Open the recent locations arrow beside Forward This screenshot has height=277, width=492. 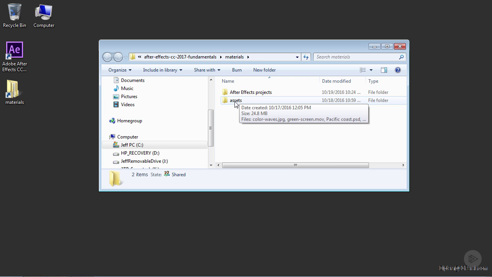coord(126,57)
